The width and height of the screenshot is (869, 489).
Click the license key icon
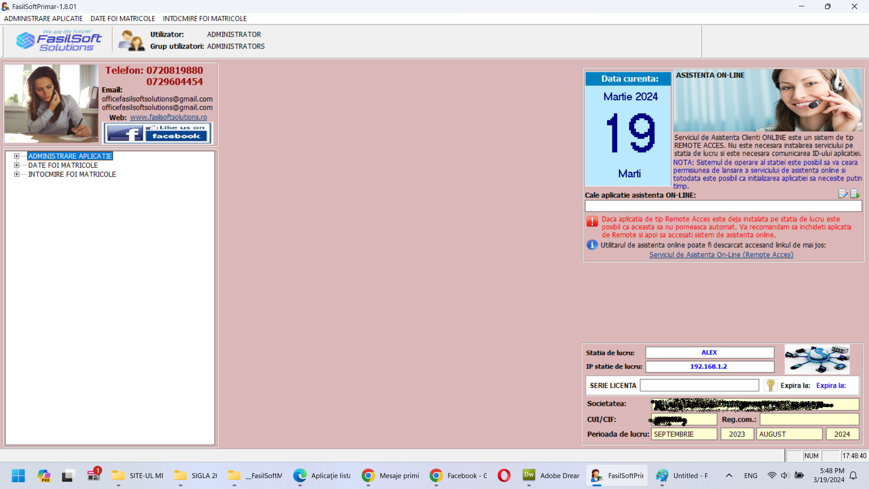coord(770,385)
